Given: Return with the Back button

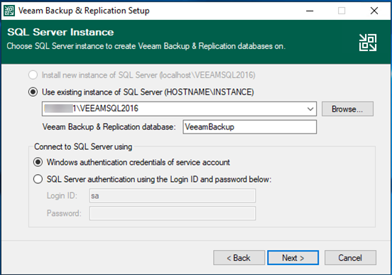Looking at the screenshot, I should pyautogui.click(x=239, y=258).
